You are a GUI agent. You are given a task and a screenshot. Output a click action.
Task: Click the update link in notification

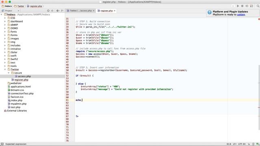click(x=241, y=15)
